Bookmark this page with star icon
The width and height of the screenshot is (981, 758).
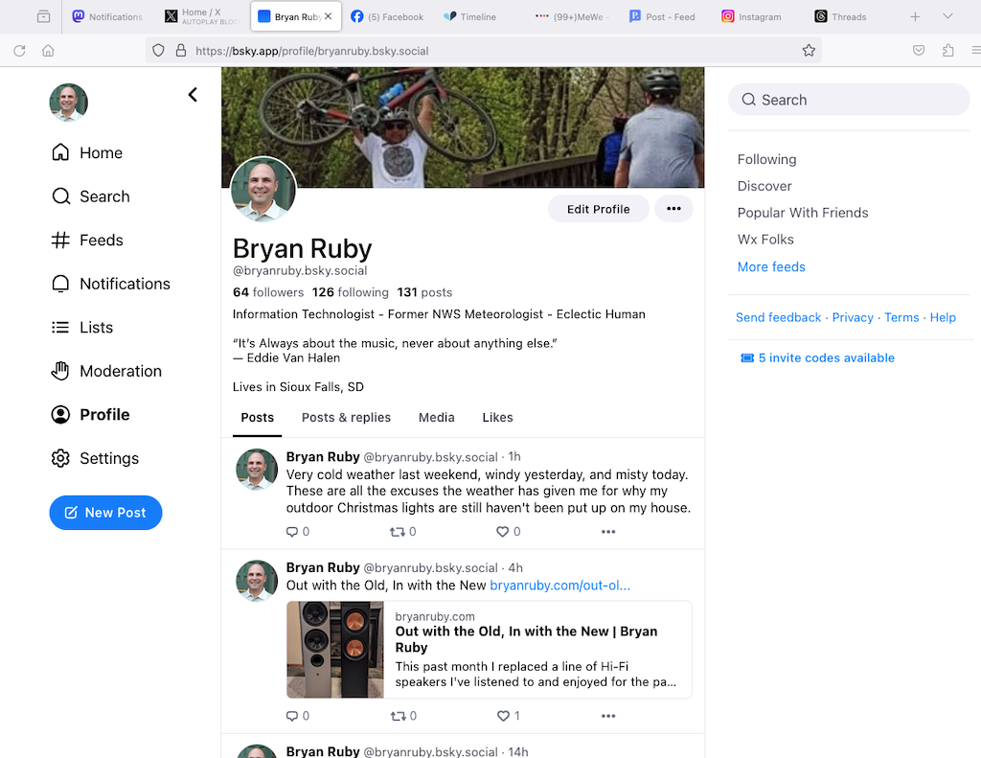click(x=809, y=51)
